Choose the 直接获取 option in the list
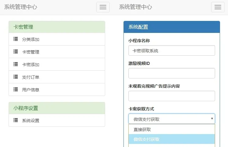228x147 pixels. tap(142, 129)
